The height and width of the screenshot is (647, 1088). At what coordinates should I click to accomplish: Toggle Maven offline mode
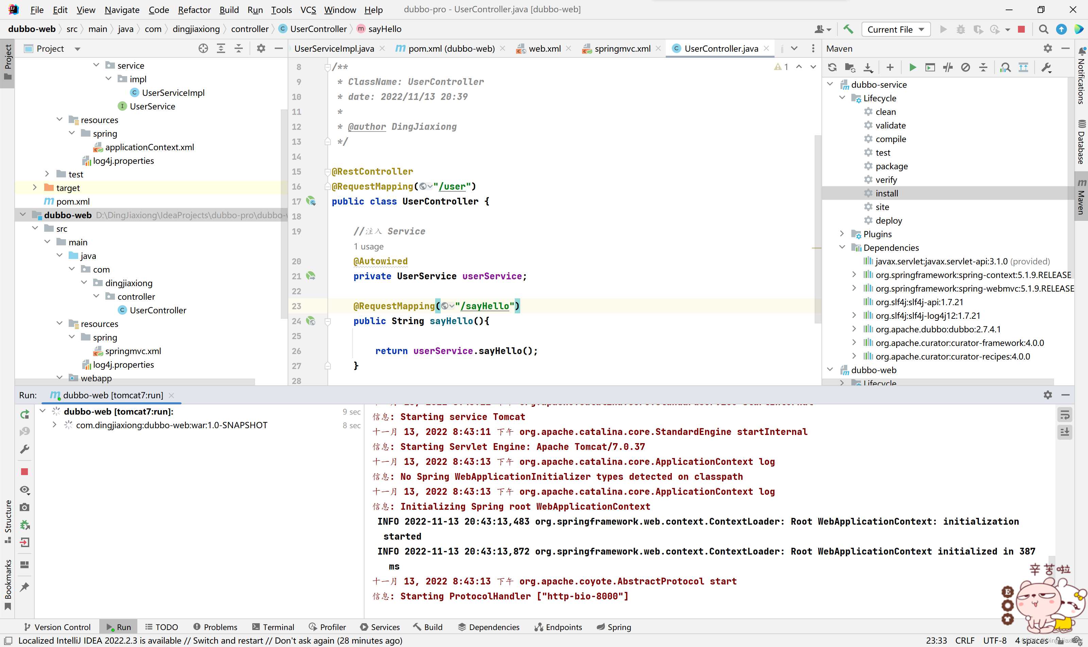click(948, 68)
